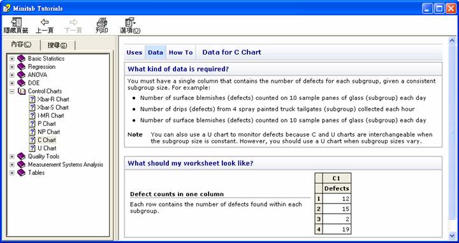
Task: Expand the Tables tree node
Action: pyautogui.click(x=11, y=173)
